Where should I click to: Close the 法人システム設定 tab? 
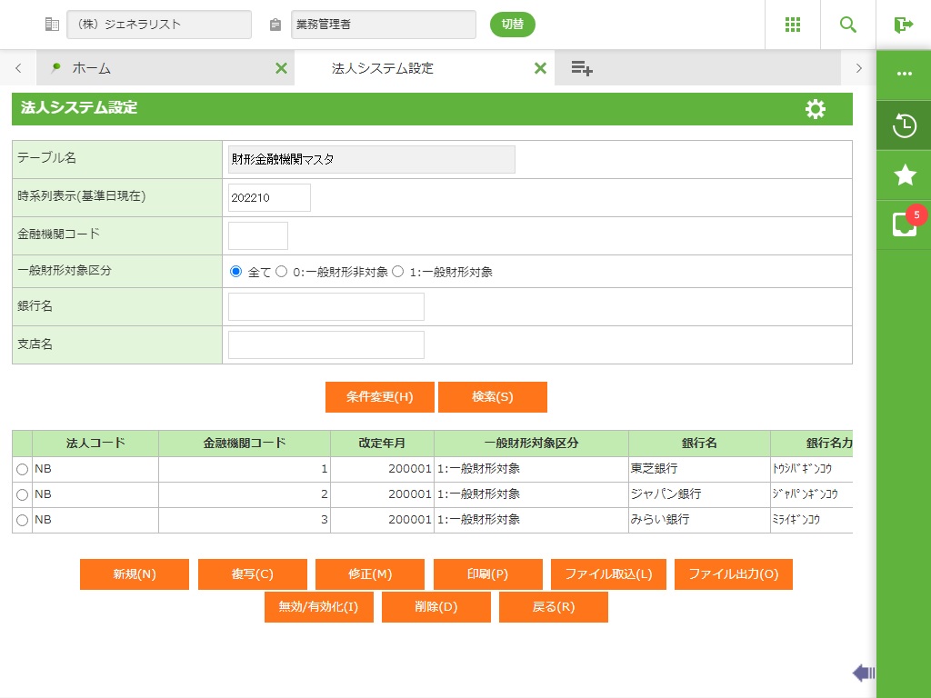tap(540, 68)
